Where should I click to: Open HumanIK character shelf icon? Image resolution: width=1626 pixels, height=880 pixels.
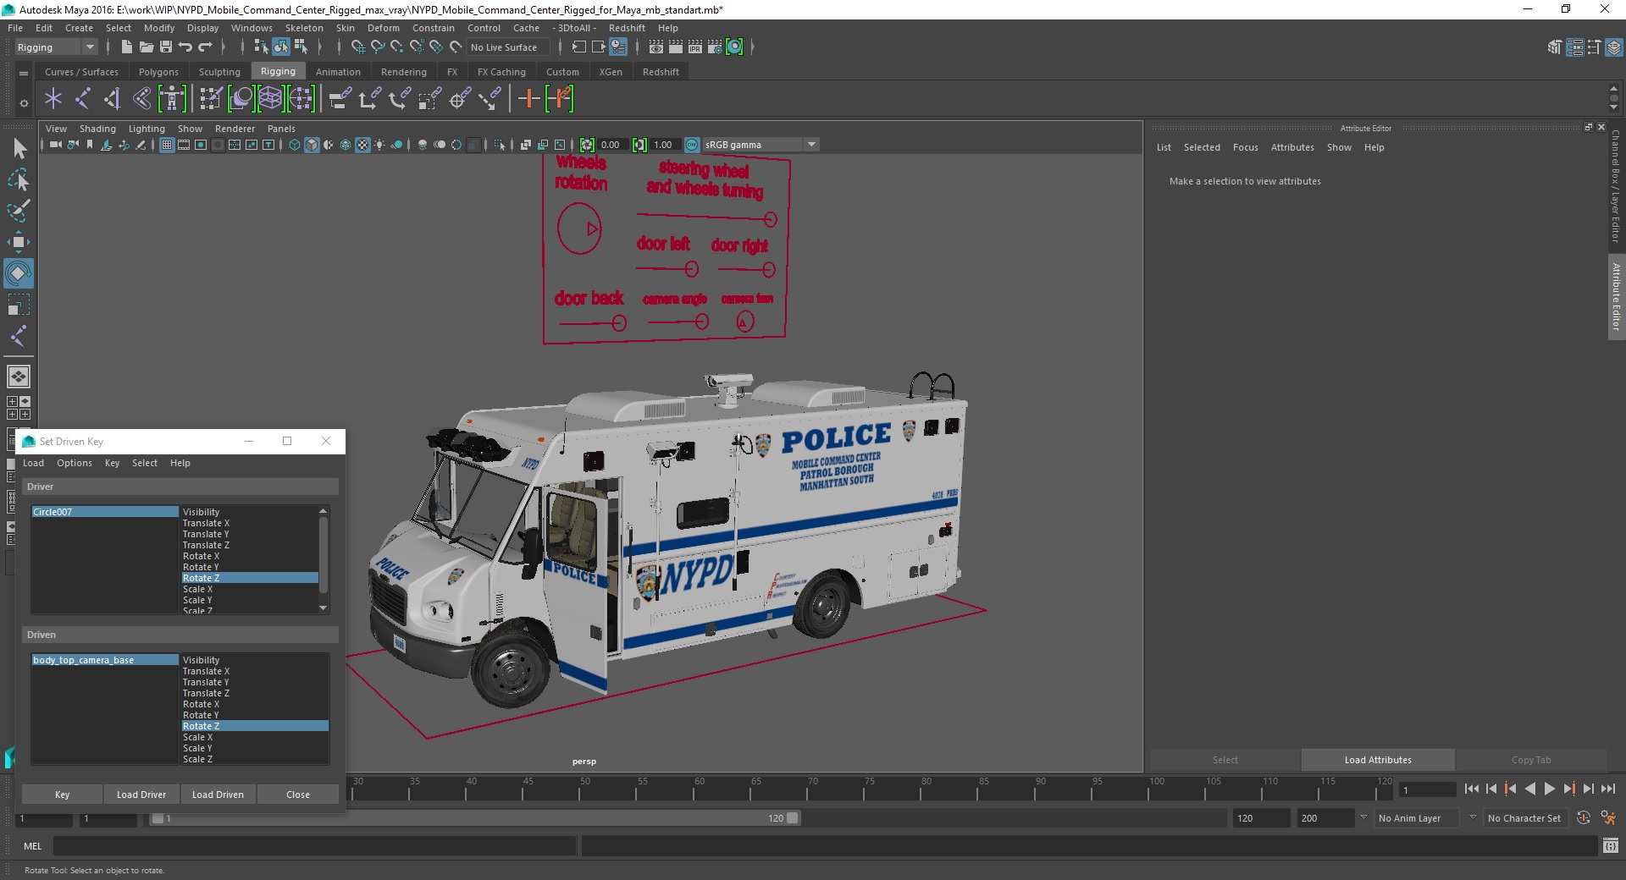[172, 99]
